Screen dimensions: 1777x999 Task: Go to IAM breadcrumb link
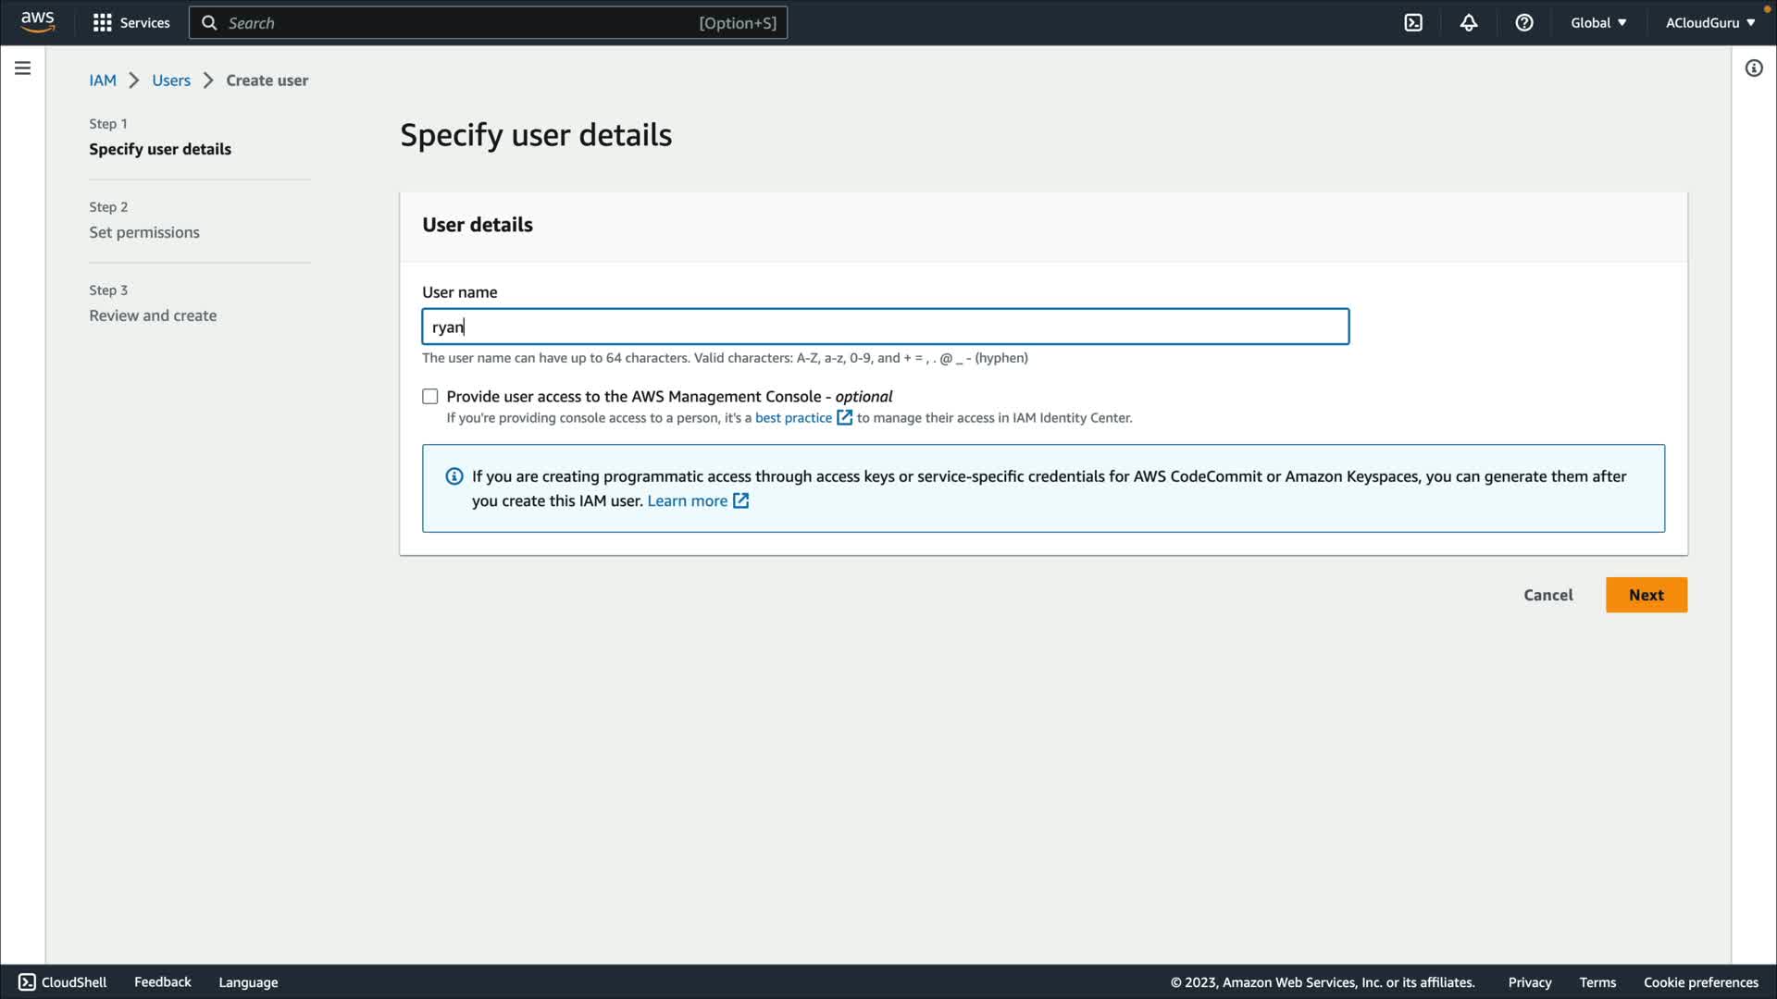(103, 80)
